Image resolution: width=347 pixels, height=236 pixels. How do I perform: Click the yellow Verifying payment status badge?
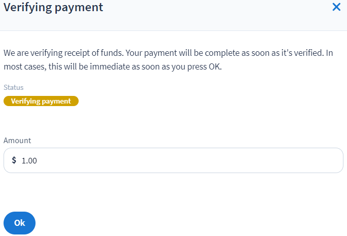[x=41, y=101]
